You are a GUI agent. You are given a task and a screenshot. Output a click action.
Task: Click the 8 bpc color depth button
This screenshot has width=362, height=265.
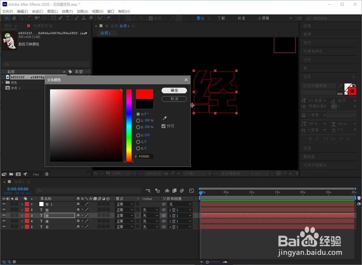(36, 174)
